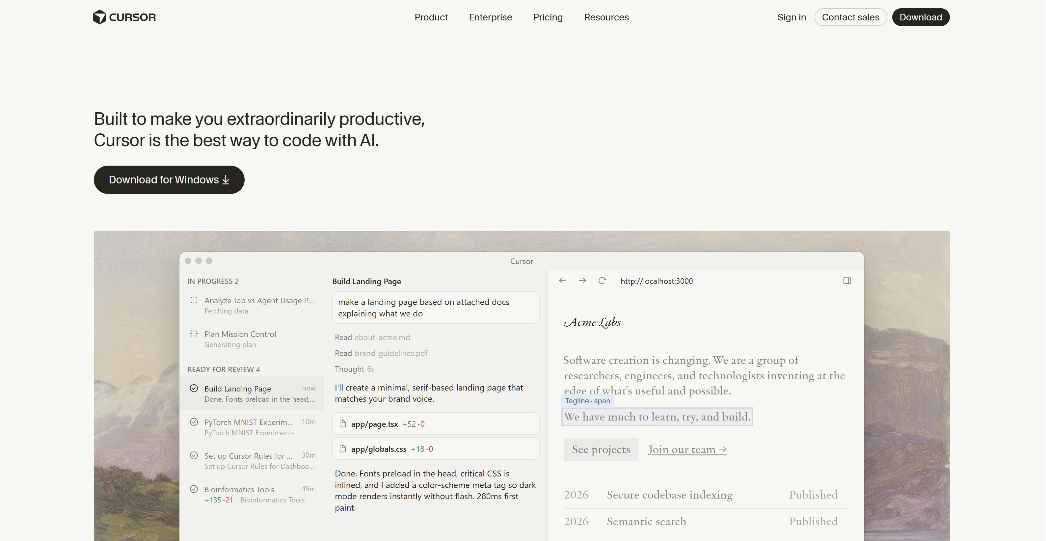Open the Product menu
1046x541 pixels.
431,17
